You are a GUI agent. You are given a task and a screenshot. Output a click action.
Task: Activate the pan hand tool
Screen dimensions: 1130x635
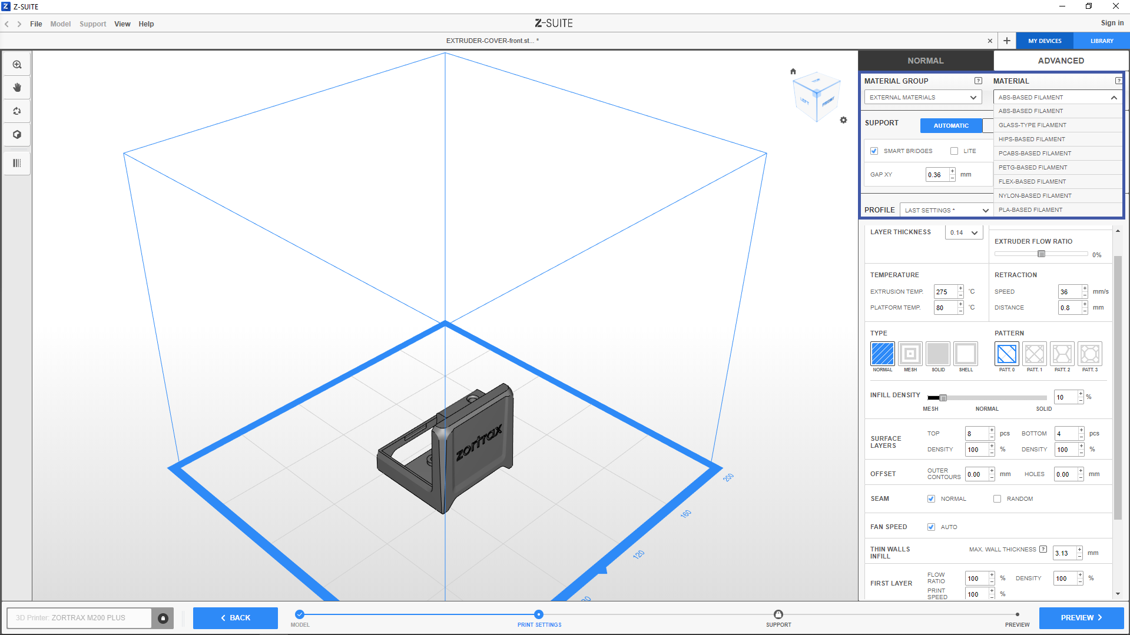pos(17,88)
